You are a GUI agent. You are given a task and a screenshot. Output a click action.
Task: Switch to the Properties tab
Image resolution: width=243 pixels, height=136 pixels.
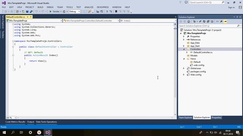(x=216, y=117)
